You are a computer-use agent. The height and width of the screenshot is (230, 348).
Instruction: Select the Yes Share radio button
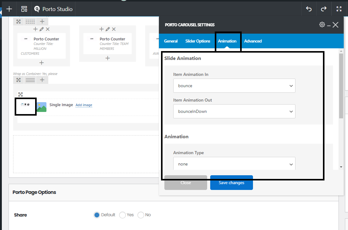coord(123,215)
